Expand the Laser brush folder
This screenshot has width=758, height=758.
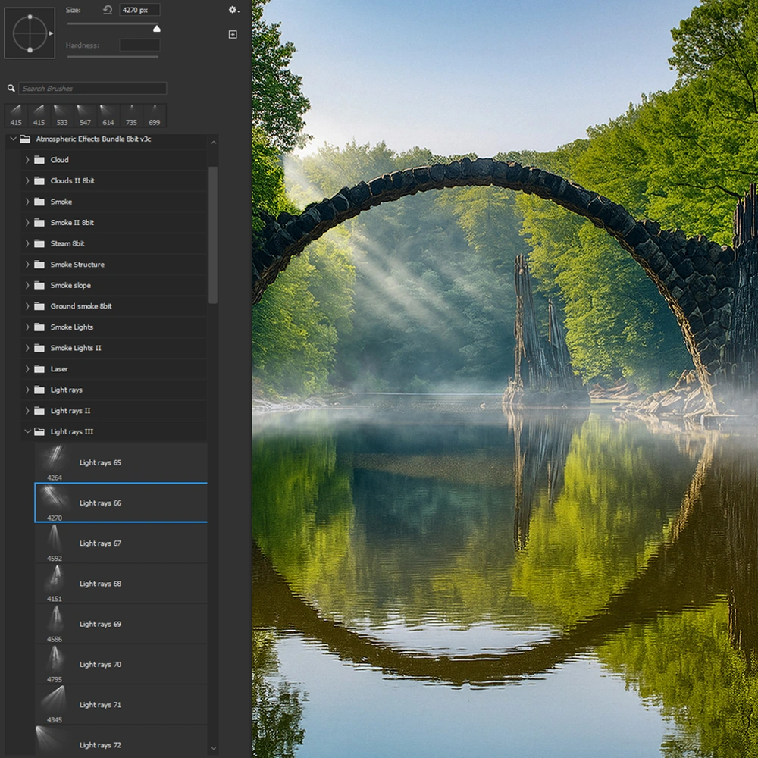coord(28,369)
